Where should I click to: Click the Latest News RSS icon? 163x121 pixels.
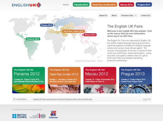14,99
